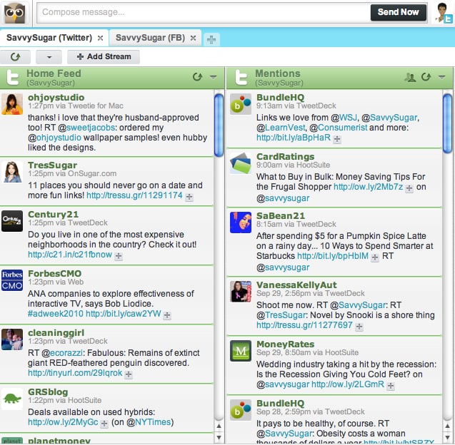This screenshot has width=455, height=445.
Task: Open the MoneyRates avatar
Action: tap(241, 351)
